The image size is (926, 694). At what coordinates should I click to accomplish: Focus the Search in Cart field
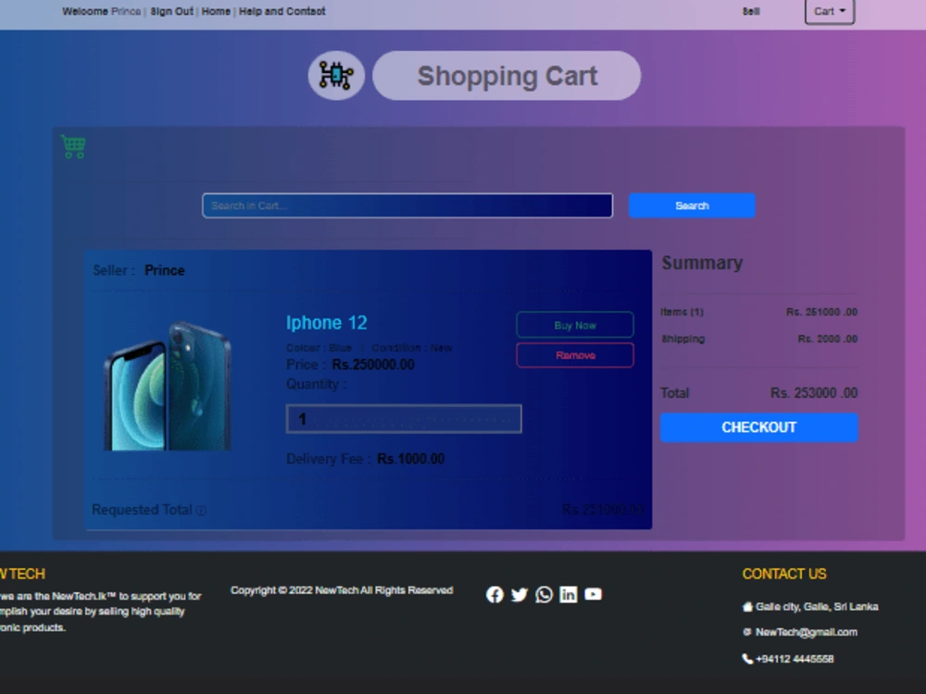pyautogui.click(x=407, y=205)
